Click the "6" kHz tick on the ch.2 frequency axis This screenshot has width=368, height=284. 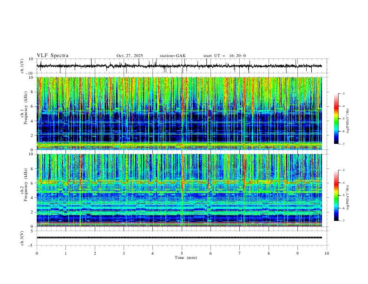(x=33, y=183)
